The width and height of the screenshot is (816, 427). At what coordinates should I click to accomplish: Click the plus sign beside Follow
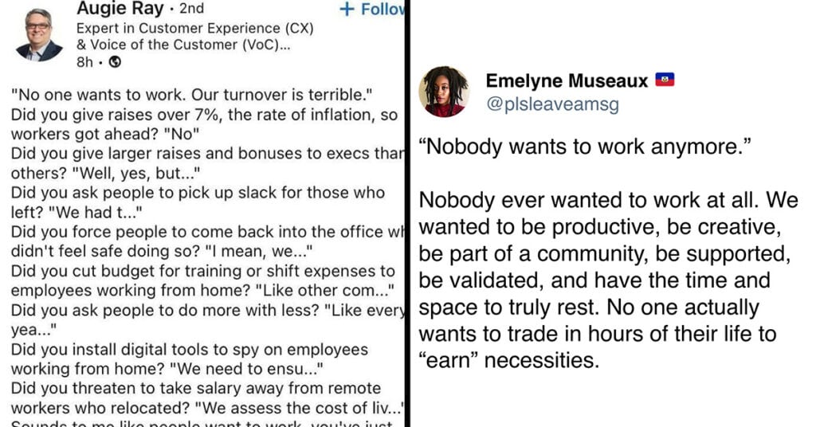click(347, 9)
